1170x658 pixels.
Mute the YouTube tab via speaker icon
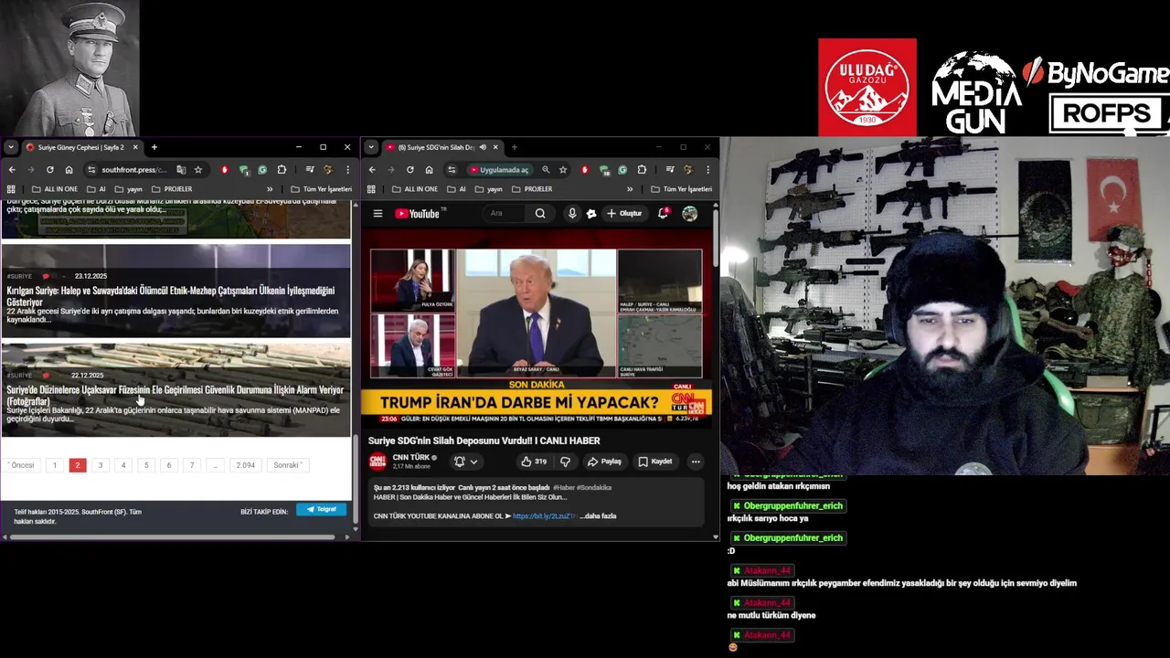(x=483, y=147)
